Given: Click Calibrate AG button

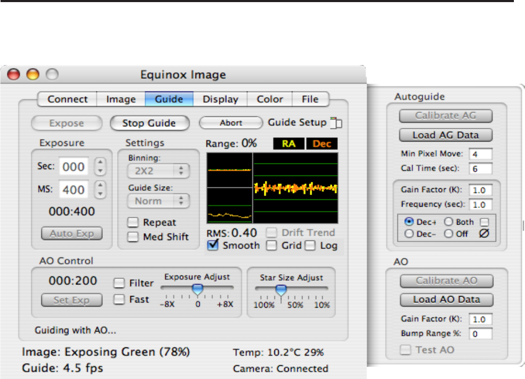Looking at the screenshot, I should pyautogui.click(x=446, y=116).
